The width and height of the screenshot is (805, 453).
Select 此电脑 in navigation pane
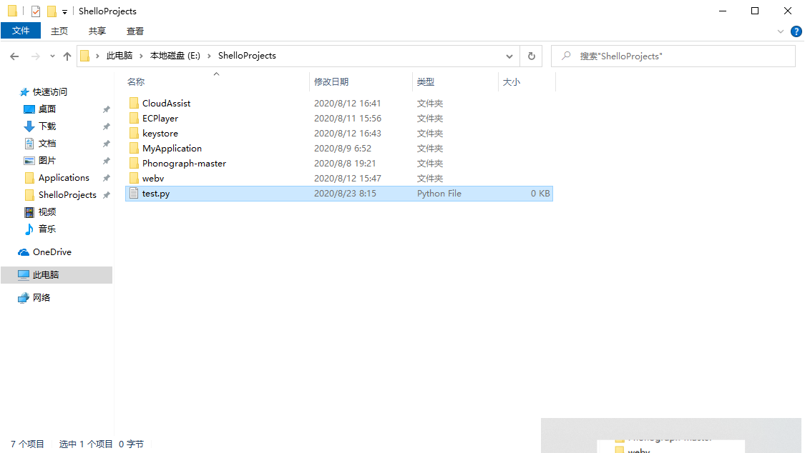coord(46,274)
